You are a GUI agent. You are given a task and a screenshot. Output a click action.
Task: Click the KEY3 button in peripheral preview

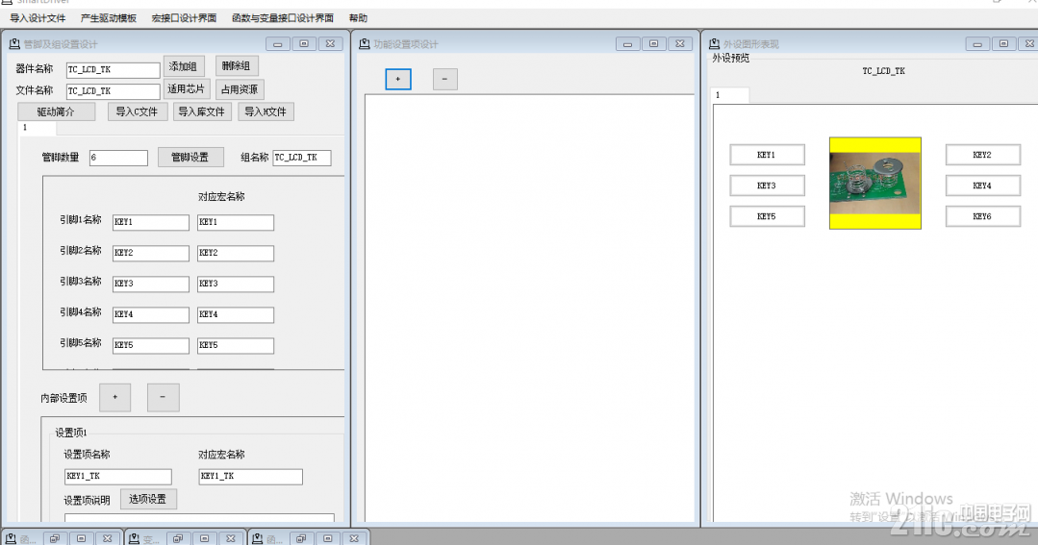tap(768, 186)
